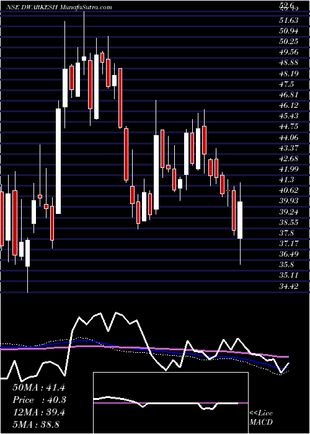The width and height of the screenshot is (310, 434).
Task: Click the 46.81 price axis label
Action: (x=289, y=95)
